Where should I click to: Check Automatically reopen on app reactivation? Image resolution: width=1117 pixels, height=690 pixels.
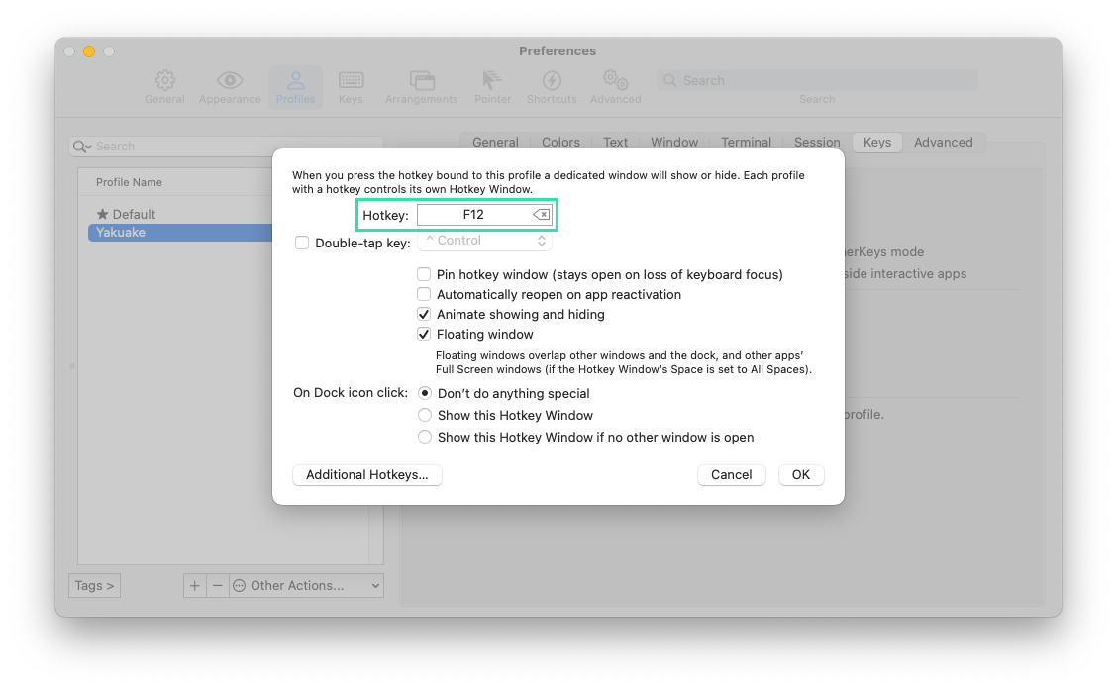click(x=424, y=294)
